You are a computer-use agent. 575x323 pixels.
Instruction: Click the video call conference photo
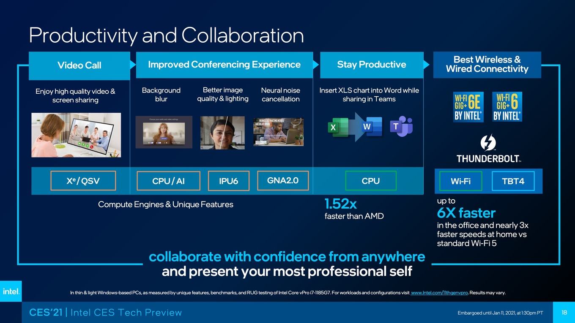point(76,135)
